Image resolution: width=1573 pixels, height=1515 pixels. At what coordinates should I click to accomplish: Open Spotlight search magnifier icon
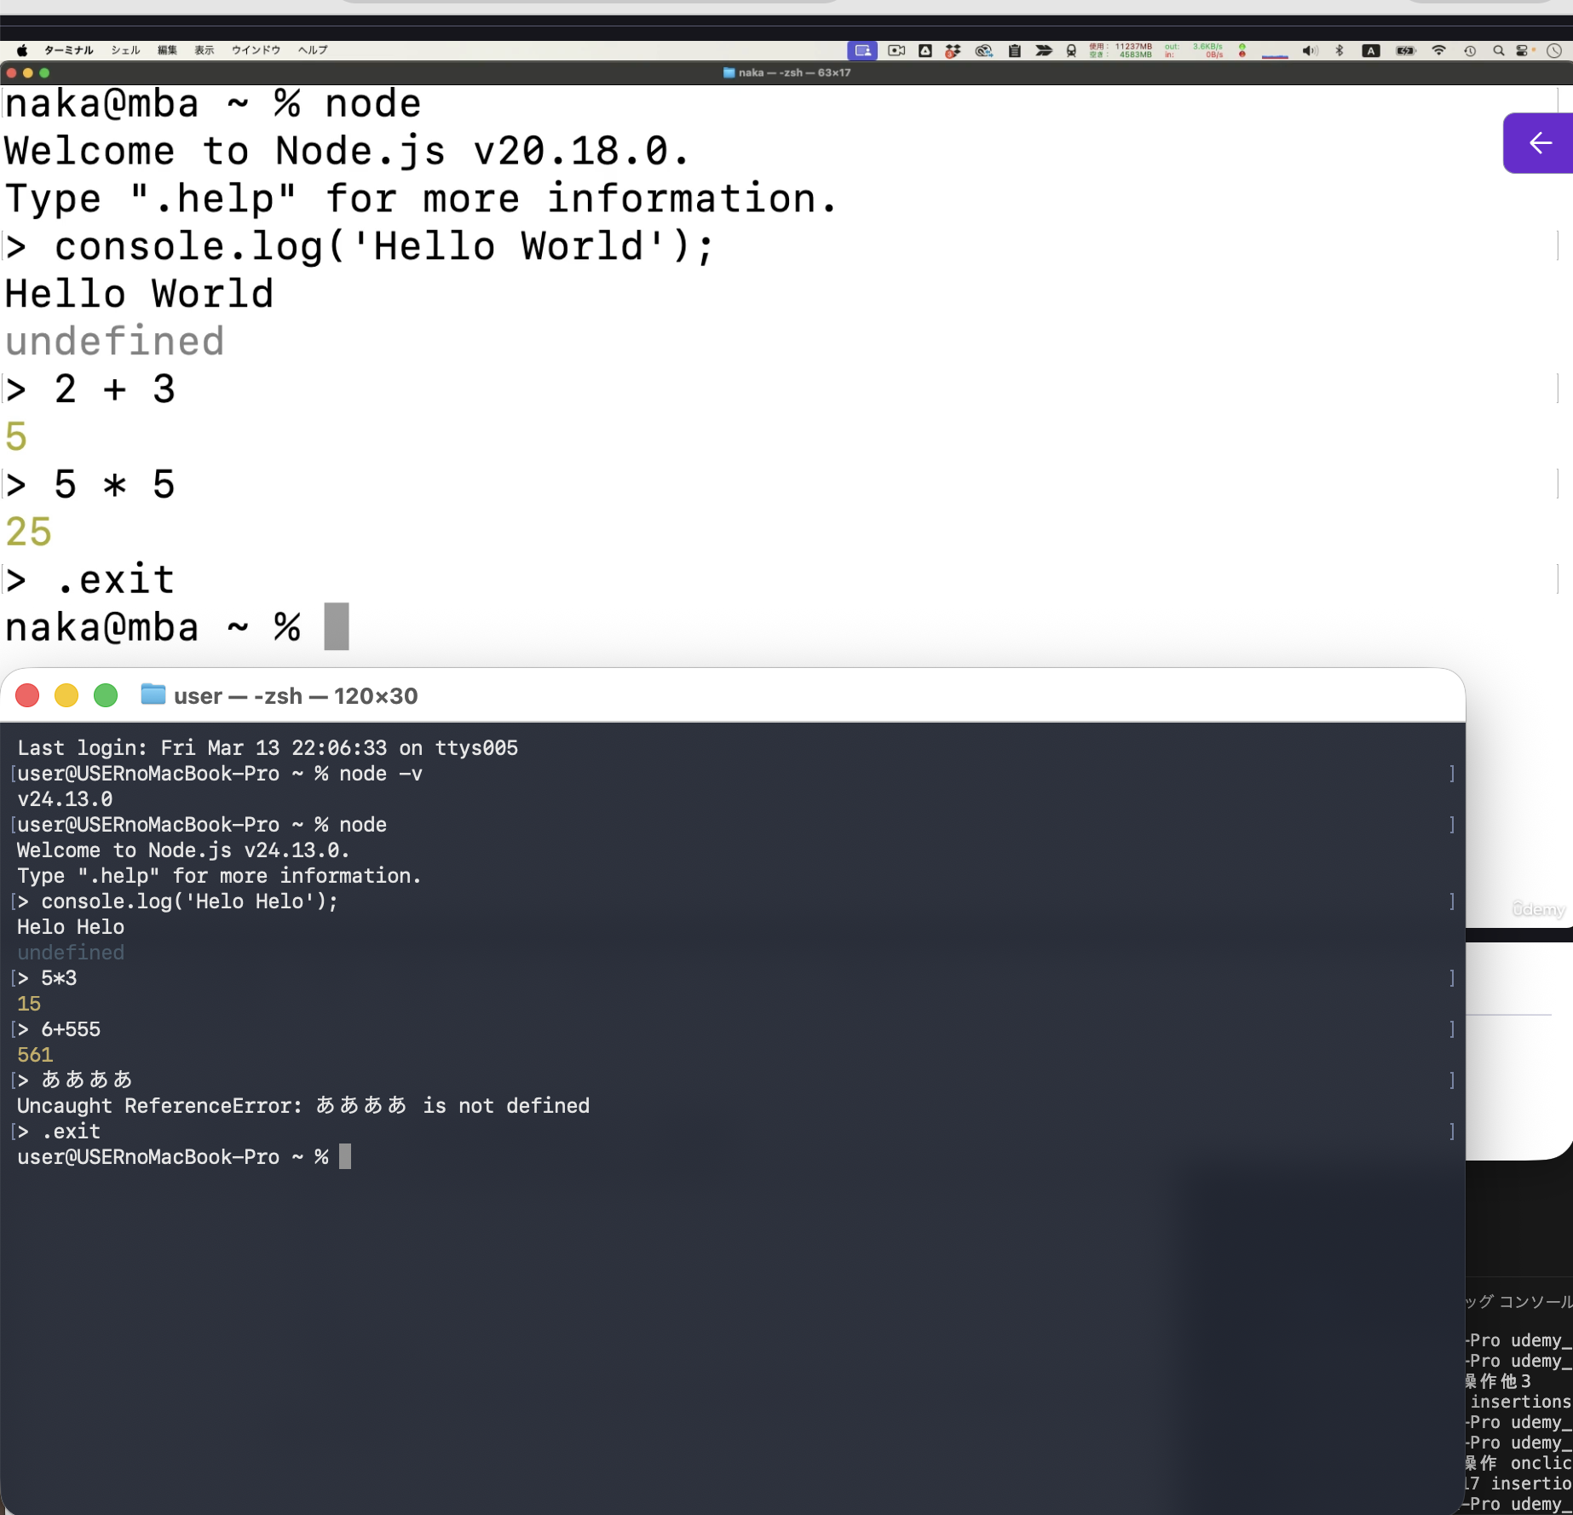point(1498,50)
